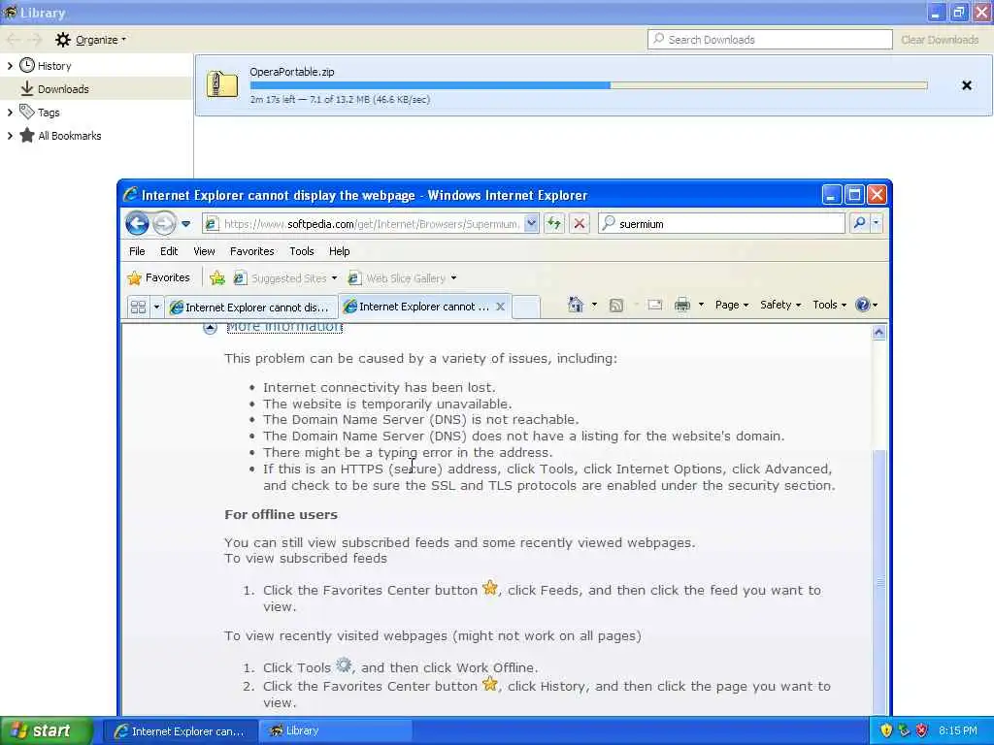Click the OperaPortable.zip download progress bar
This screenshot has height=745, width=994.
point(589,85)
